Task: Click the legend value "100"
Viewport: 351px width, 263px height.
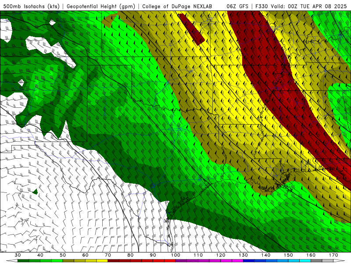Action: pyautogui.click(x=175, y=255)
